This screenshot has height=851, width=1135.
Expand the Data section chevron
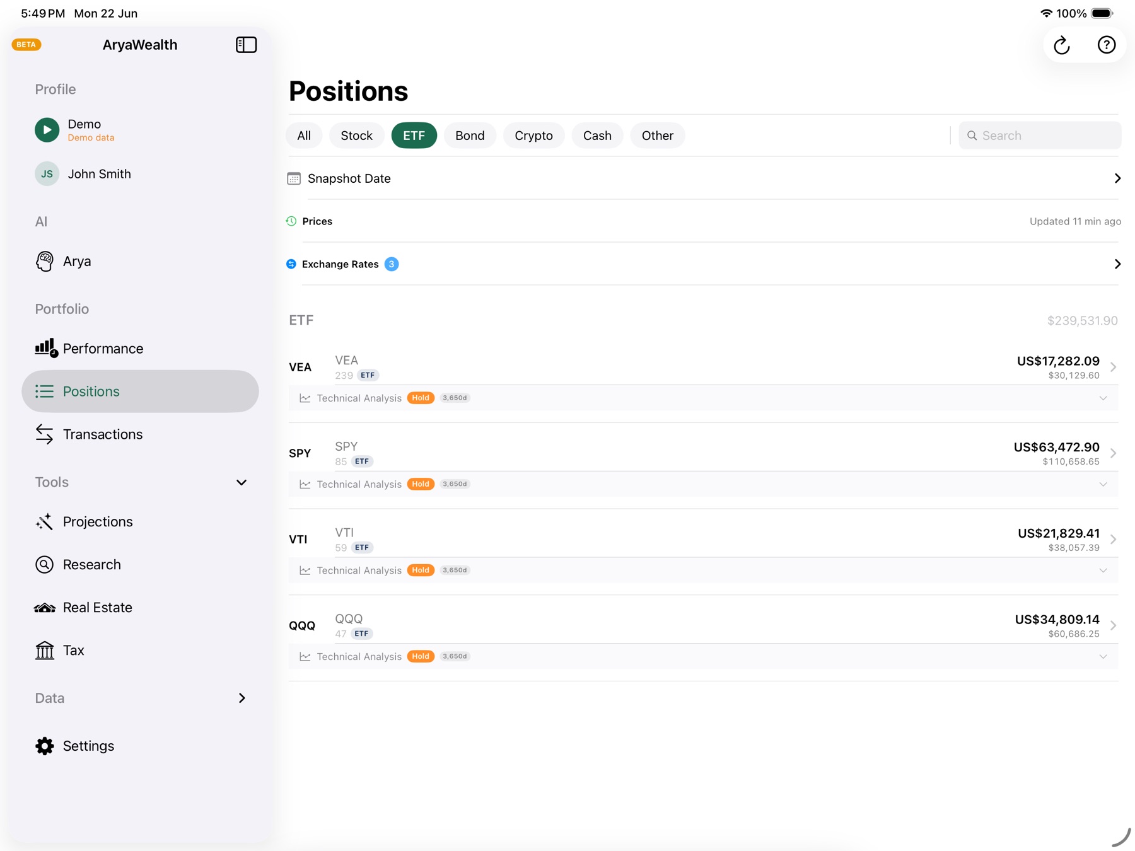click(242, 698)
